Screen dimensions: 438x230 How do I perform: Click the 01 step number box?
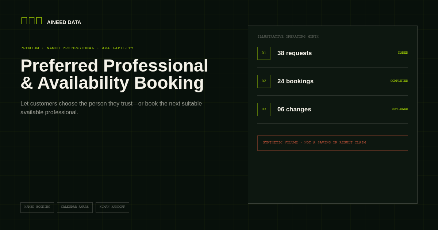tap(264, 53)
